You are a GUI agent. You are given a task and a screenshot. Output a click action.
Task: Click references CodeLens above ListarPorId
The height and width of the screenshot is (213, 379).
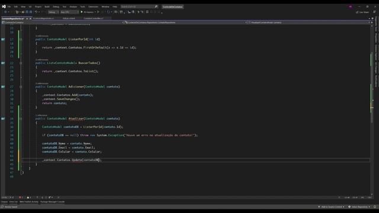42,36
